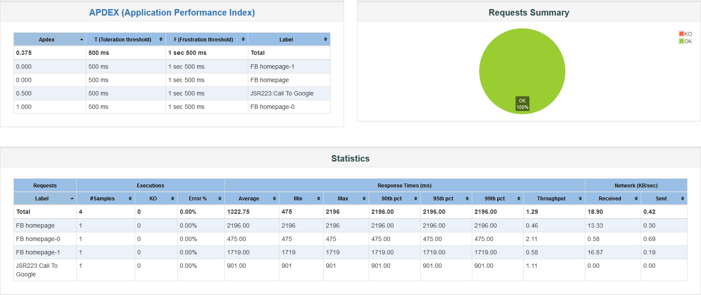Click the Network (KB/sec) group header

[x=636, y=185]
